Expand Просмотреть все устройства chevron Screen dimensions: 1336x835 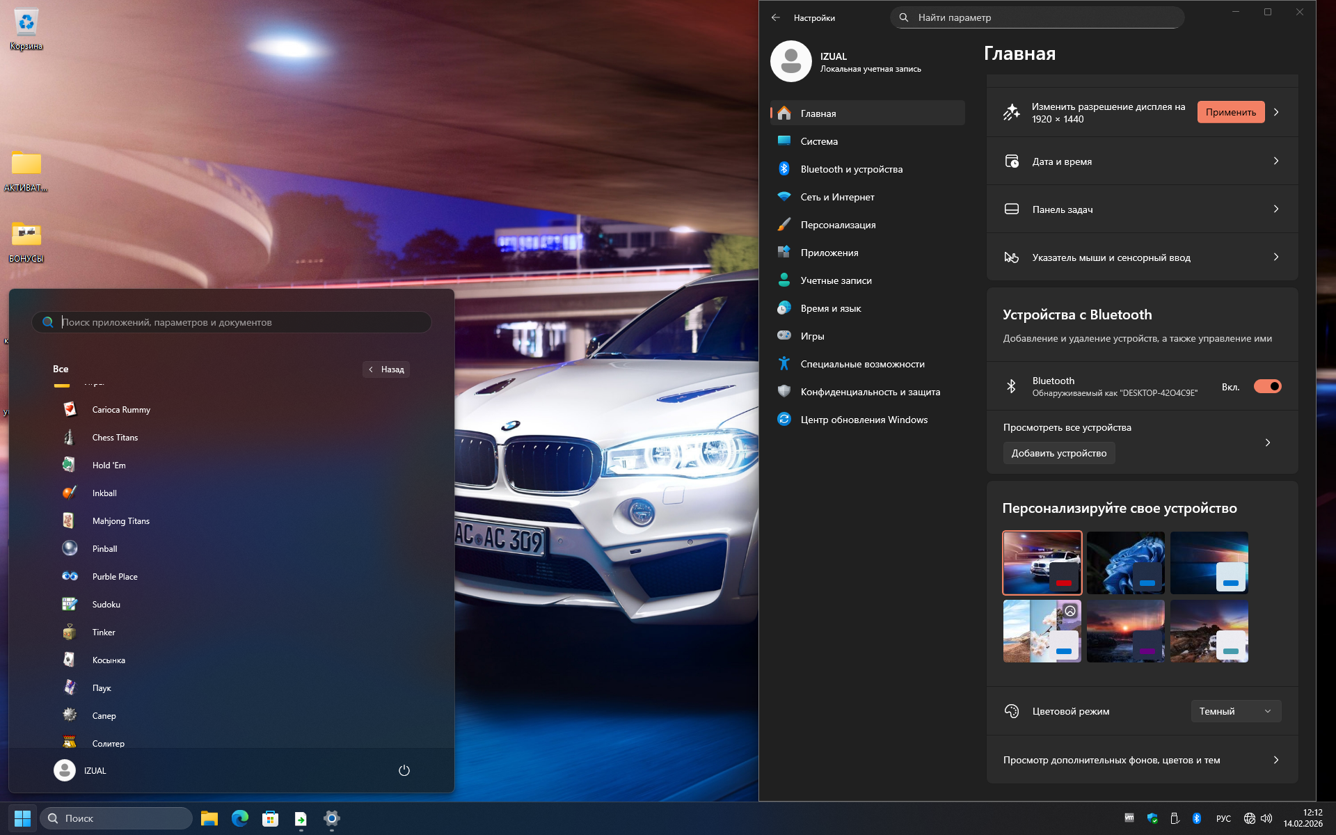click(1267, 443)
